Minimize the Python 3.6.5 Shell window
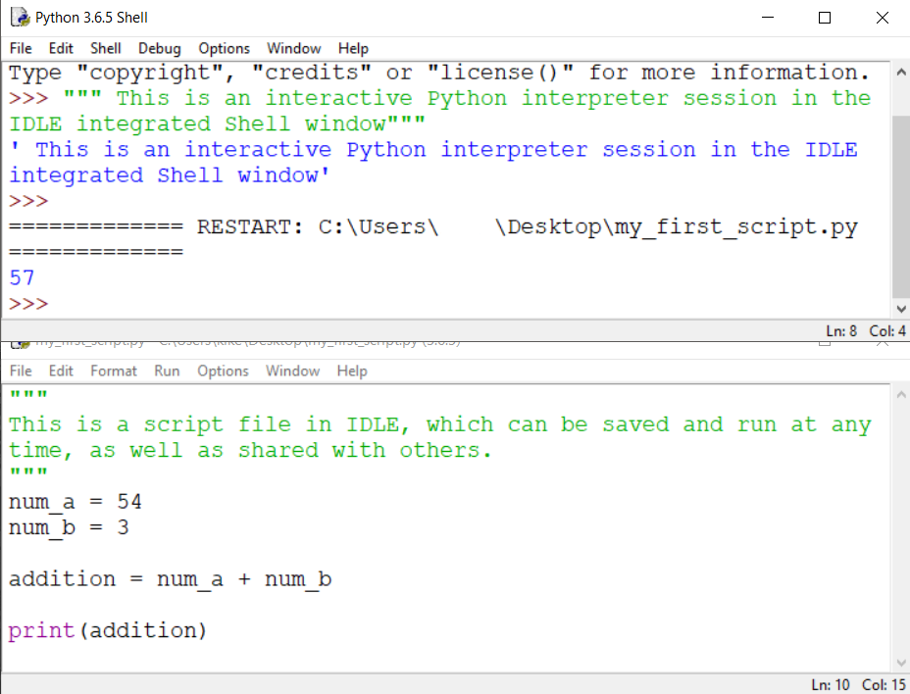Image resolution: width=910 pixels, height=694 pixels. (x=768, y=18)
